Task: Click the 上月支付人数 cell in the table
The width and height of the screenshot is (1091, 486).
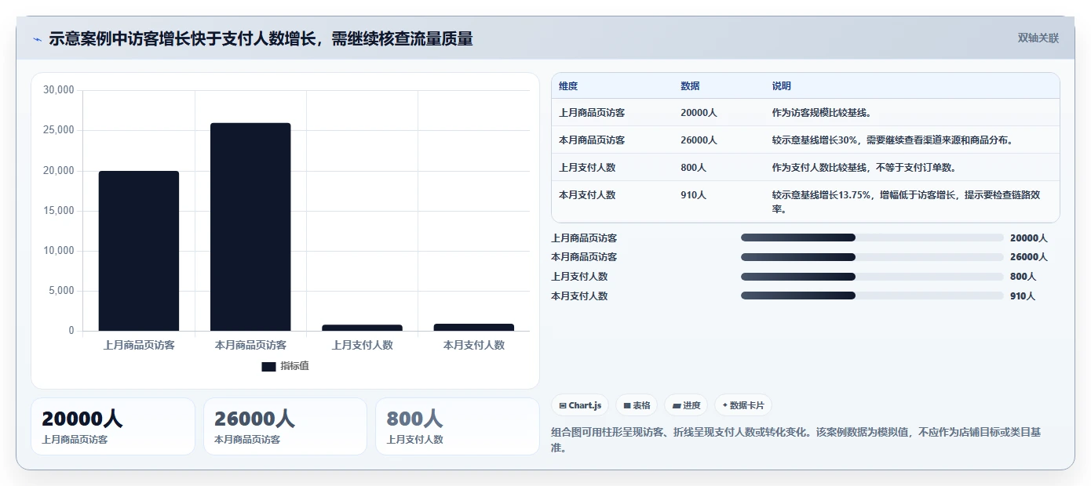Action: (x=587, y=168)
